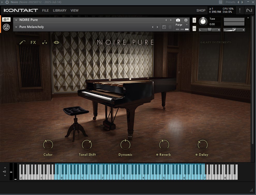Select the previous plugin preset in title bar

[238, 2]
